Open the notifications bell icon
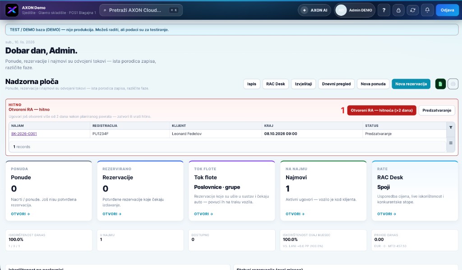 point(427,10)
